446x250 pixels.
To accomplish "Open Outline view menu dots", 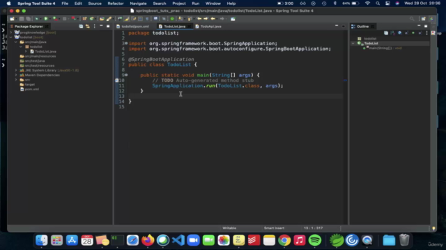I will click(x=426, y=33).
